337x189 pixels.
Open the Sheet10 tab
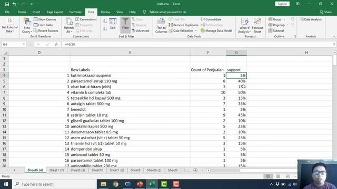[97, 170]
